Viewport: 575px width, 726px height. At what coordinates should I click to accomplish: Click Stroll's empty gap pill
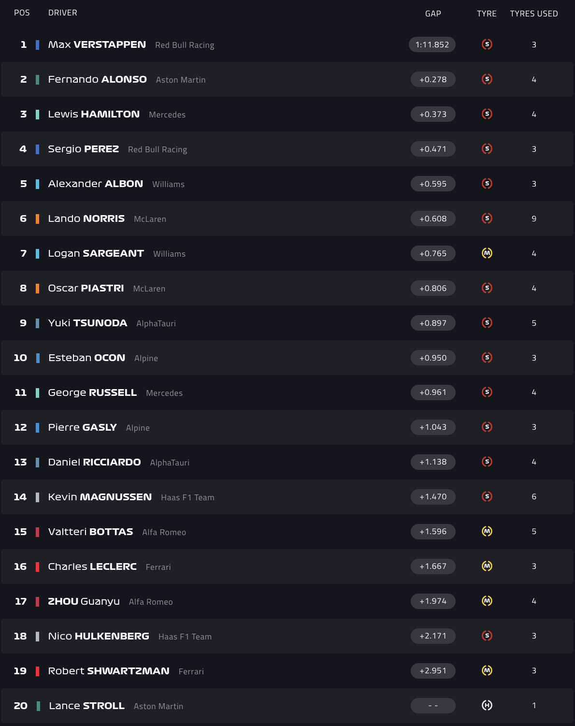coord(433,706)
